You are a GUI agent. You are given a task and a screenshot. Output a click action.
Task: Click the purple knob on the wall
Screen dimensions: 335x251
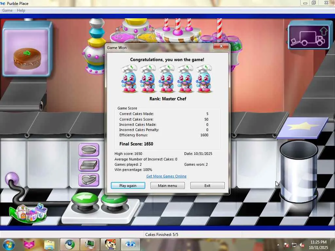[x=11, y=179]
